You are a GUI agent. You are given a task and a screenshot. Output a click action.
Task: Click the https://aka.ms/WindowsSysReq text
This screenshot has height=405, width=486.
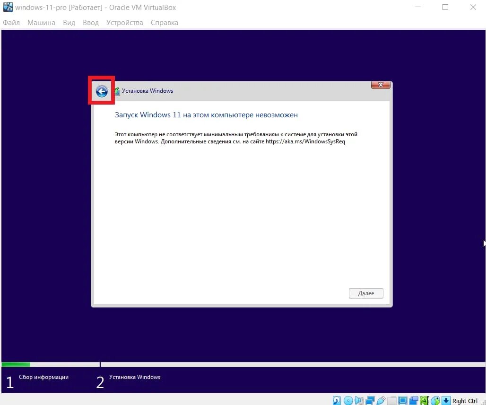tap(305, 141)
